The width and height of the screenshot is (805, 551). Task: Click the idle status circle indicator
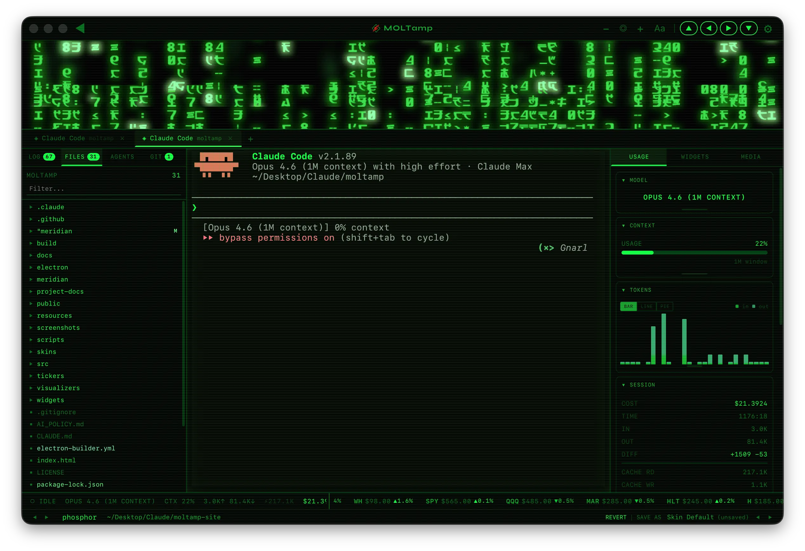[x=33, y=501]
